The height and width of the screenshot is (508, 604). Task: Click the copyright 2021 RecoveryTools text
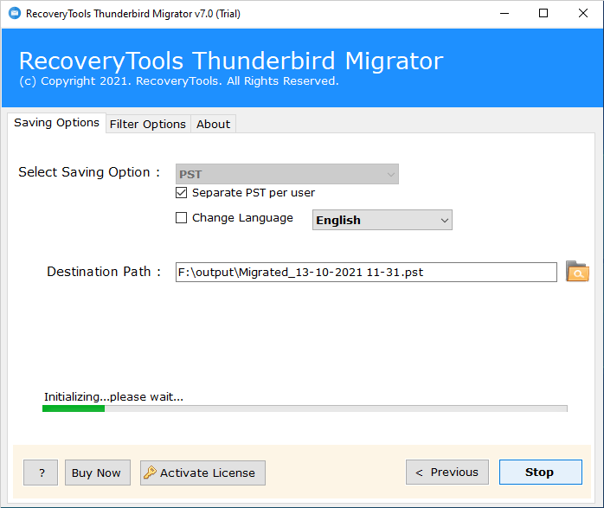[x=179, y=81]
